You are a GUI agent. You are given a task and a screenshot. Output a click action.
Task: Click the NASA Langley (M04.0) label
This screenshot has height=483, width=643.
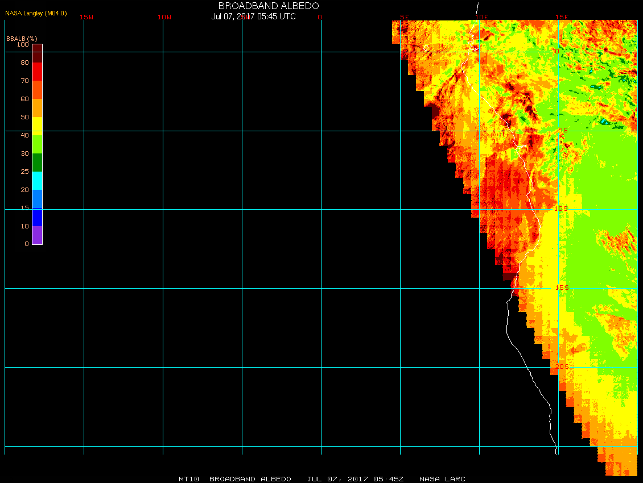(36, 13)
